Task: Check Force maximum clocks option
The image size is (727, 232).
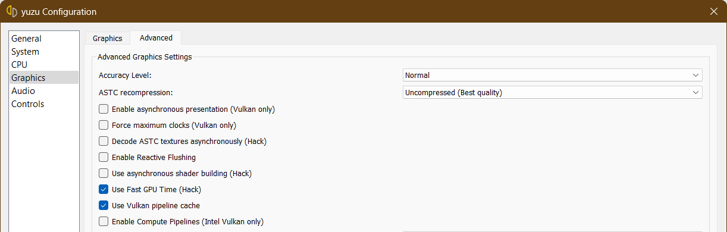Action: [x=104, y=126]
